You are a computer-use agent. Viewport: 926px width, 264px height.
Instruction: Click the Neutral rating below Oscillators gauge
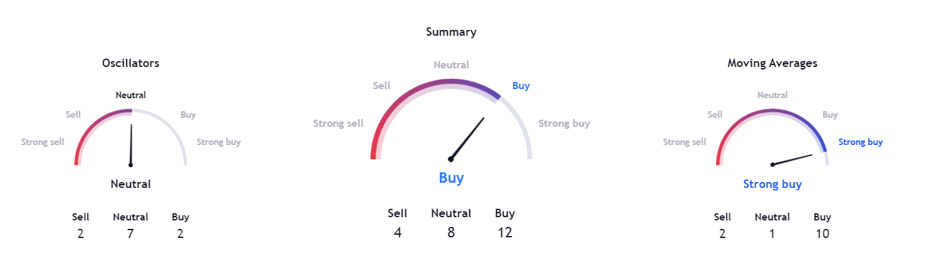130,184
